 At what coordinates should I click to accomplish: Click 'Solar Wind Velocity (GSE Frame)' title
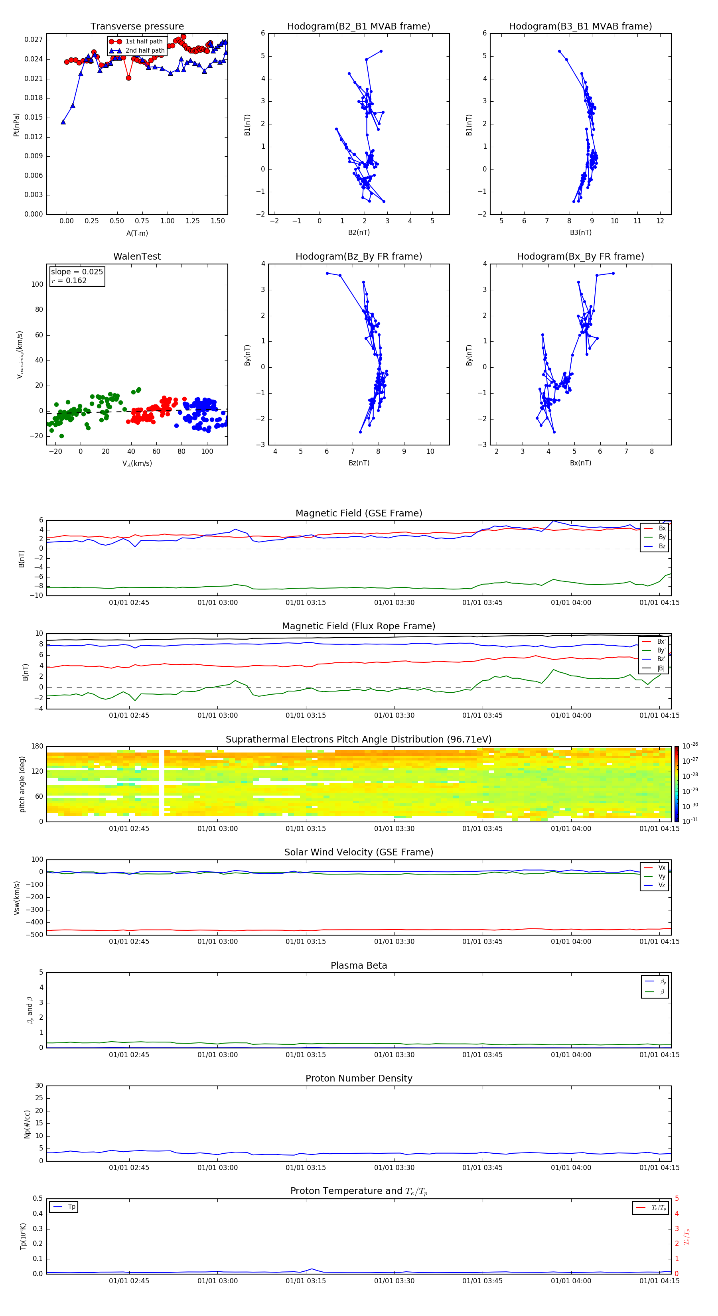pyautogui.click(x=359, y=853)
